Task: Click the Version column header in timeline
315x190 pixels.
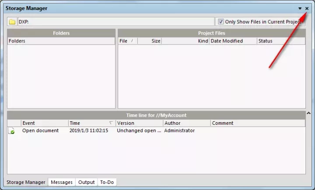Action: tap(139, 123)
